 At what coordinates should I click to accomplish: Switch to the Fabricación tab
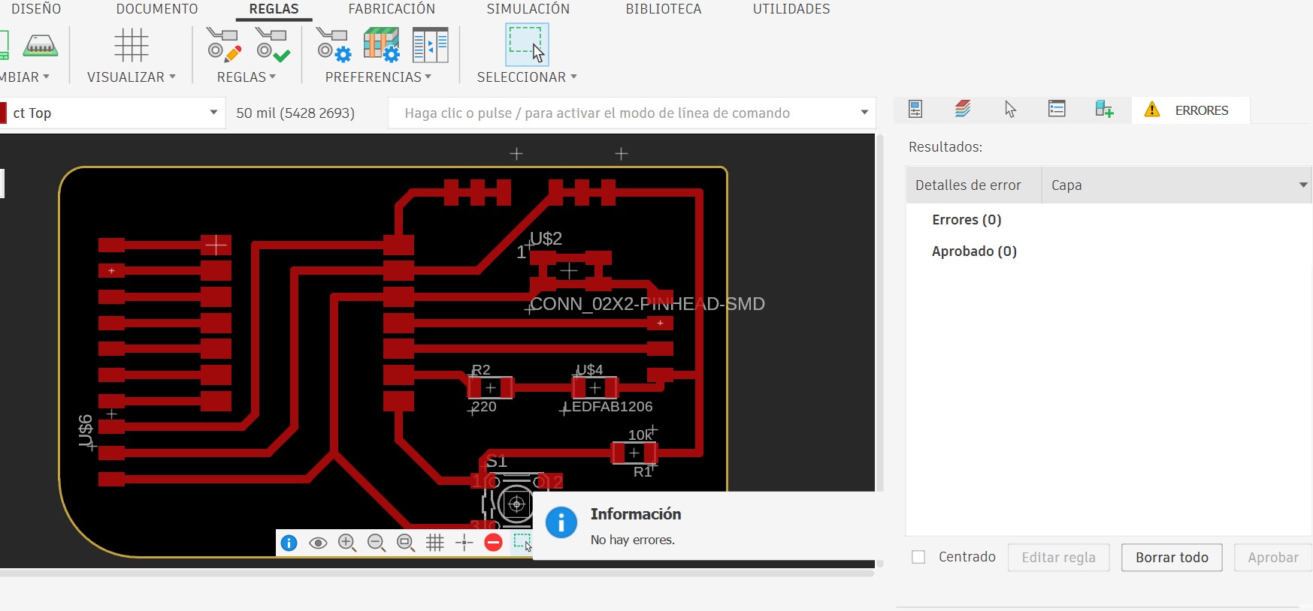392,9
